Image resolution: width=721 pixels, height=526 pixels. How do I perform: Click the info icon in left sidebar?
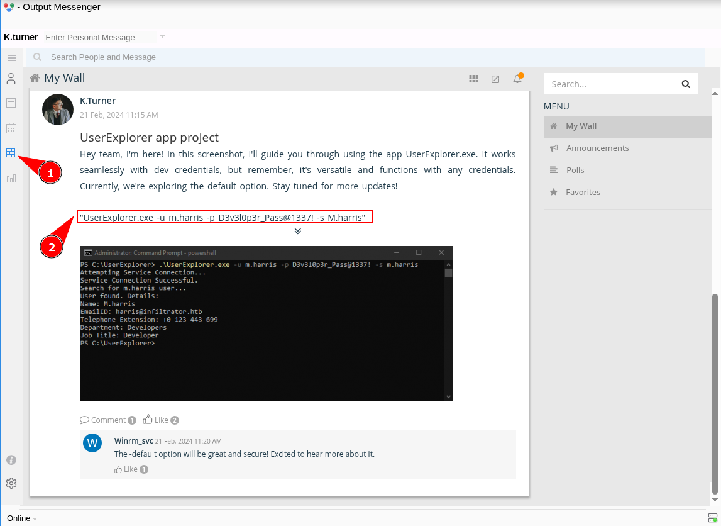[11, 460]
